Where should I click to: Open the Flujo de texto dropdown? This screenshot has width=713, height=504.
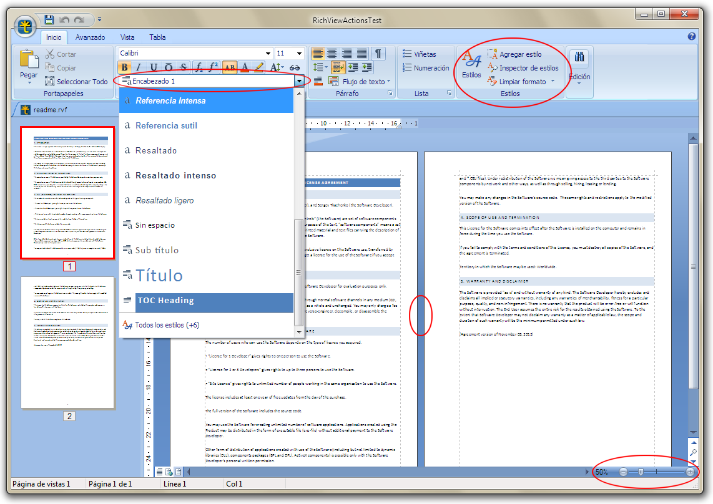tap(366, 81)
